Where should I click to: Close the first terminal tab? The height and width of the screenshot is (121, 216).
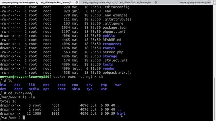(x=77, y=2)
